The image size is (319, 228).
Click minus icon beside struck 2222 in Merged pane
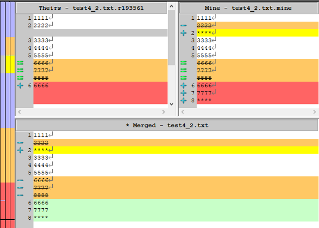[20, 143]
